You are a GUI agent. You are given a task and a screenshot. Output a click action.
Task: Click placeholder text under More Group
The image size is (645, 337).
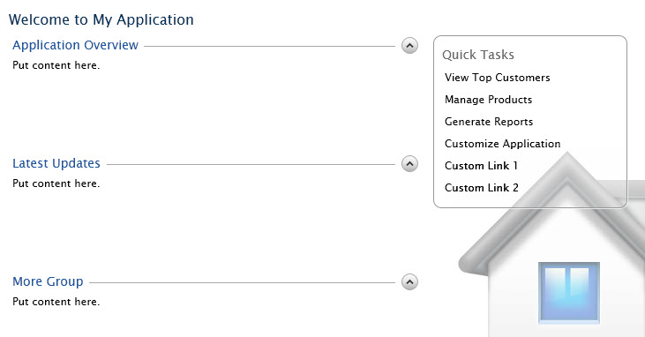(x=56, y=302)
